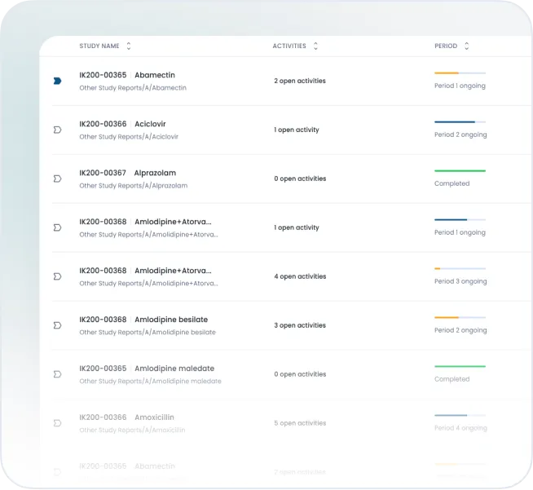533x490 pixels.
Task: Open study IK200-00366 Aciclovir
Action: coord(122,124)
